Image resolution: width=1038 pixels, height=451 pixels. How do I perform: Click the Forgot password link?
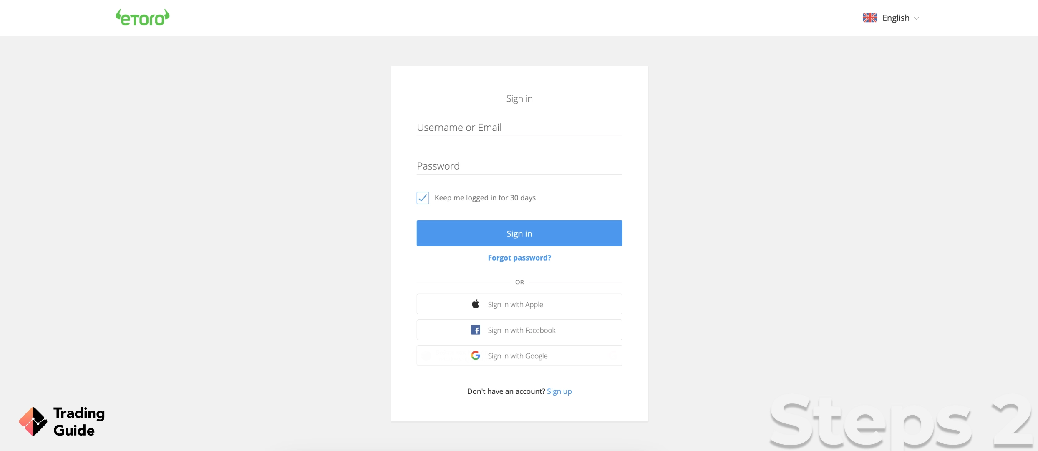(519, 257)
